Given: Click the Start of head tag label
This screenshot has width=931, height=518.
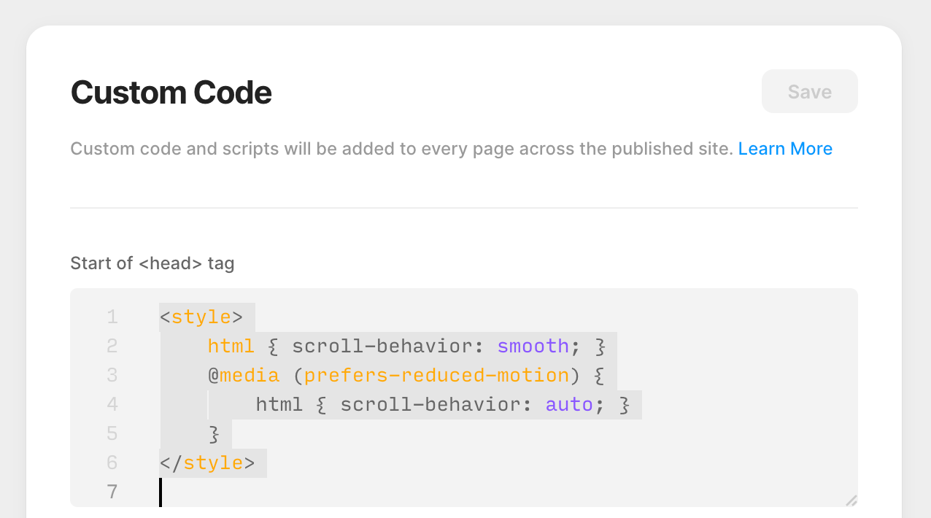Looking at the screenshot, I should click(x=152, y=263).
